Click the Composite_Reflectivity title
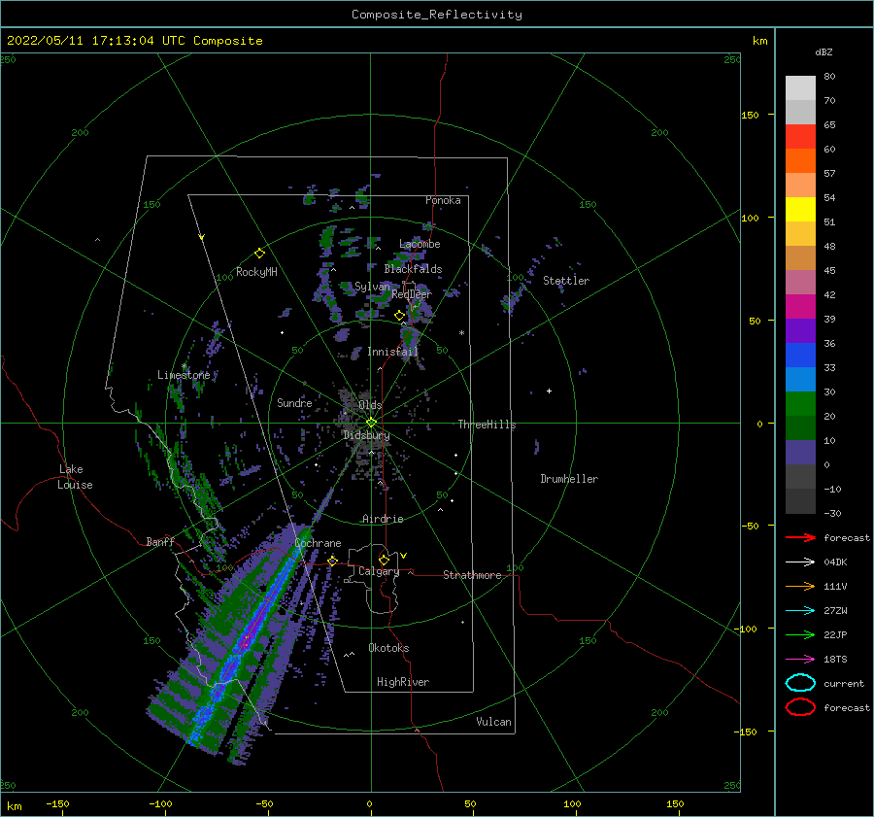The width and height of the screenshot is (874, 817). 437,15
